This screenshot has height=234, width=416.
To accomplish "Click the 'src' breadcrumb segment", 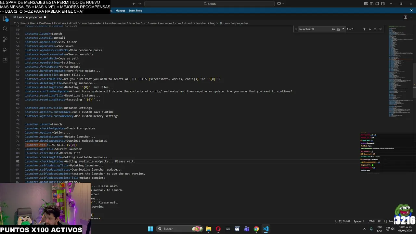I will click(x=145, y=23).
